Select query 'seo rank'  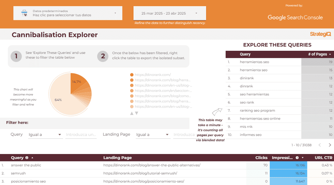coord(247,102)
